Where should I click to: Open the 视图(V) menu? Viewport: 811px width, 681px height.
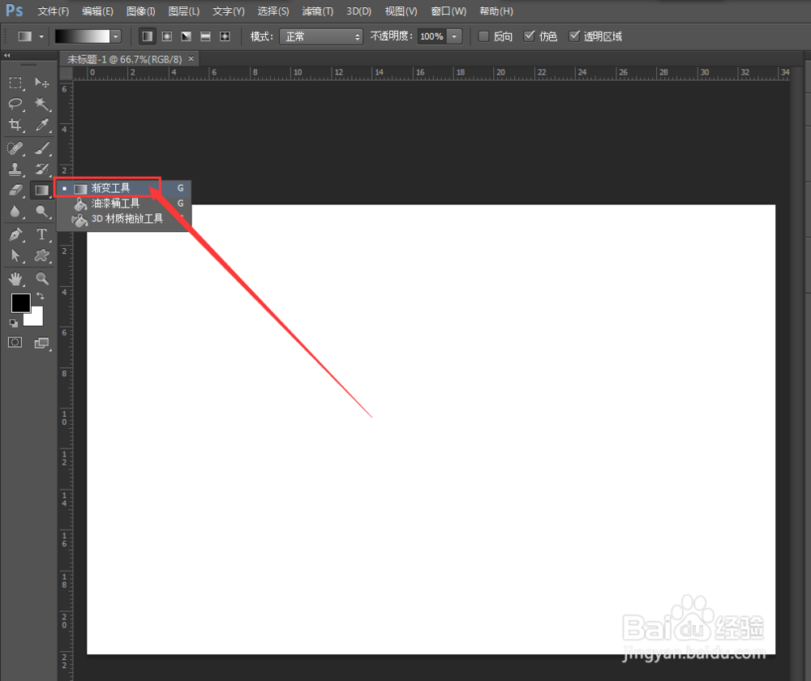(x=401, y=11)
